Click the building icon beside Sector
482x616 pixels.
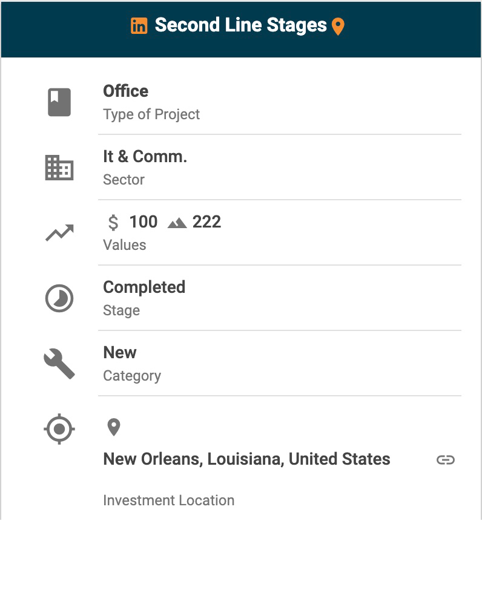tap(59, 168)
